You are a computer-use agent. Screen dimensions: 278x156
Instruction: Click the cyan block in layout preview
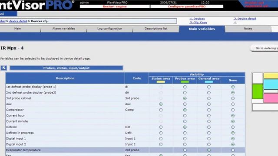tap(271, 84)
